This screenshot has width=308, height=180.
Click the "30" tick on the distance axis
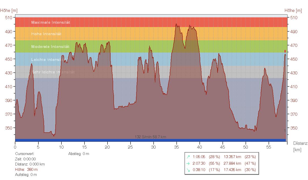153,147
